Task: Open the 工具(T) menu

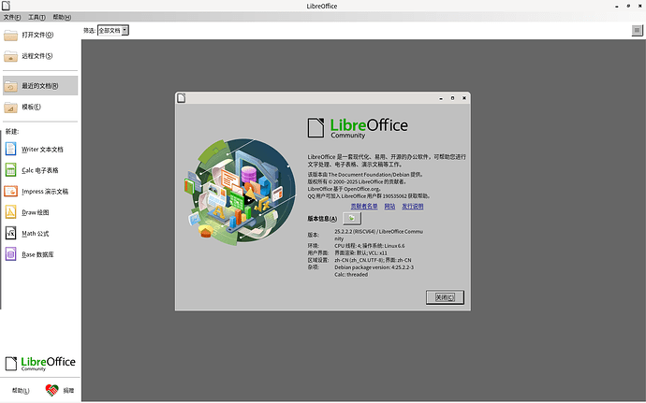Action: [x=37, y=17]
